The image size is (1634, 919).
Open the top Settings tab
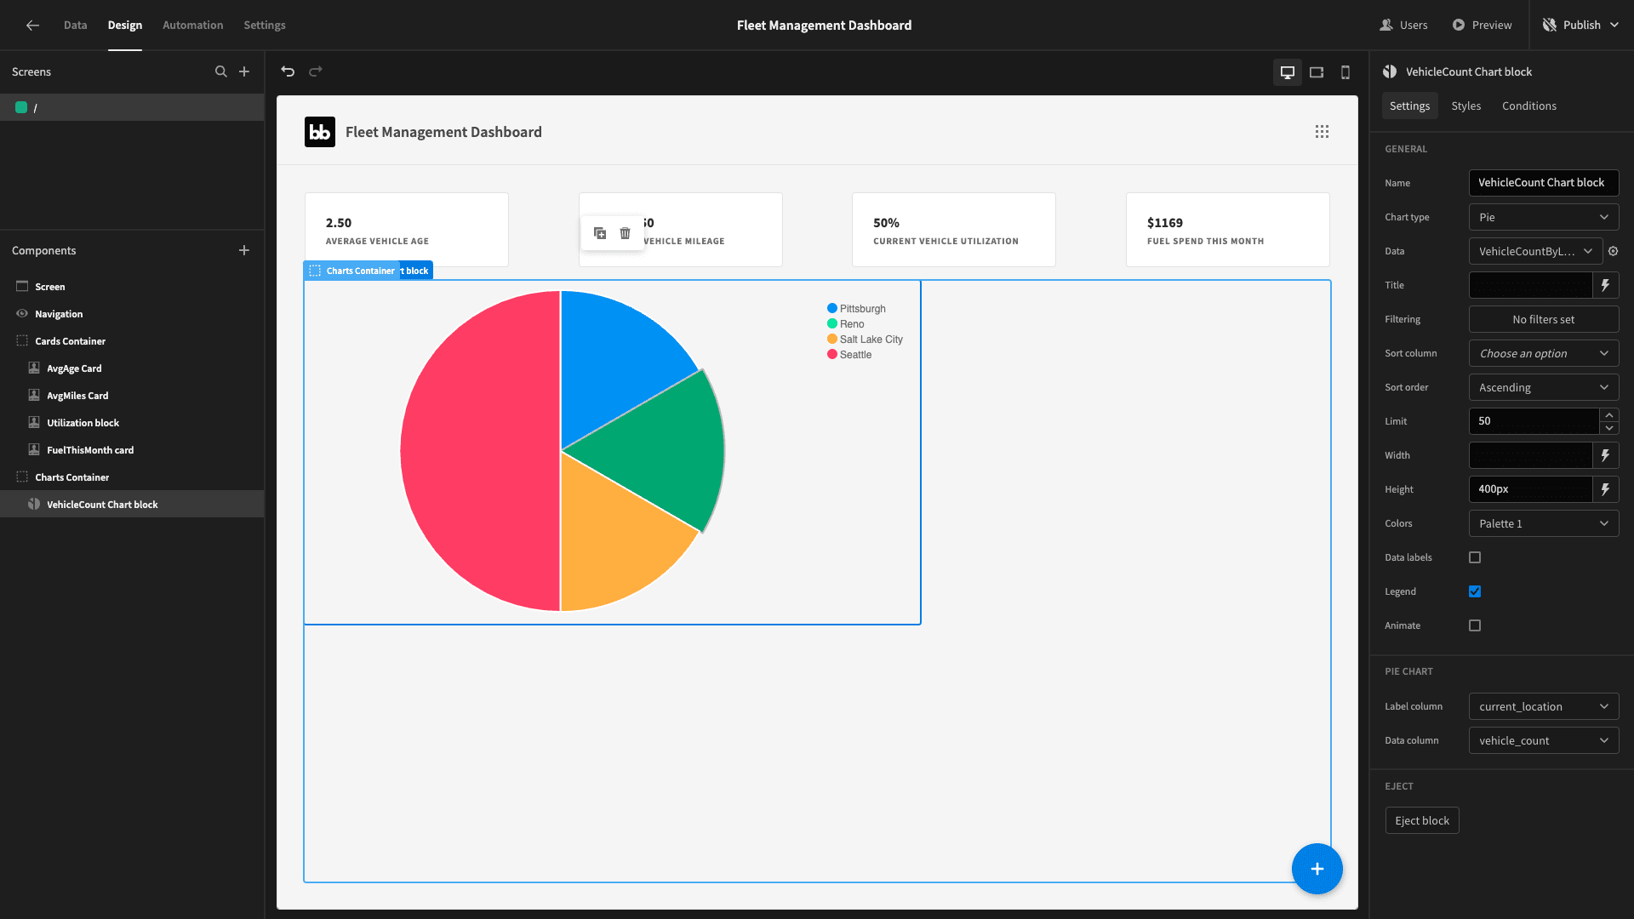265,26
